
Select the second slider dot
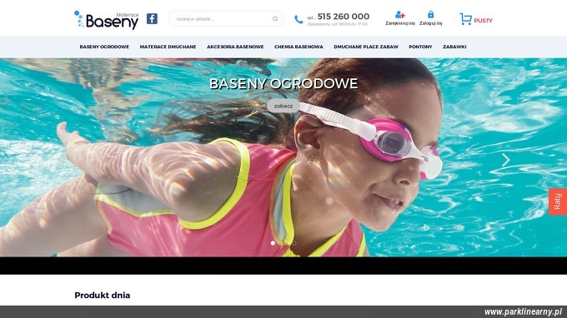point(283,243)
